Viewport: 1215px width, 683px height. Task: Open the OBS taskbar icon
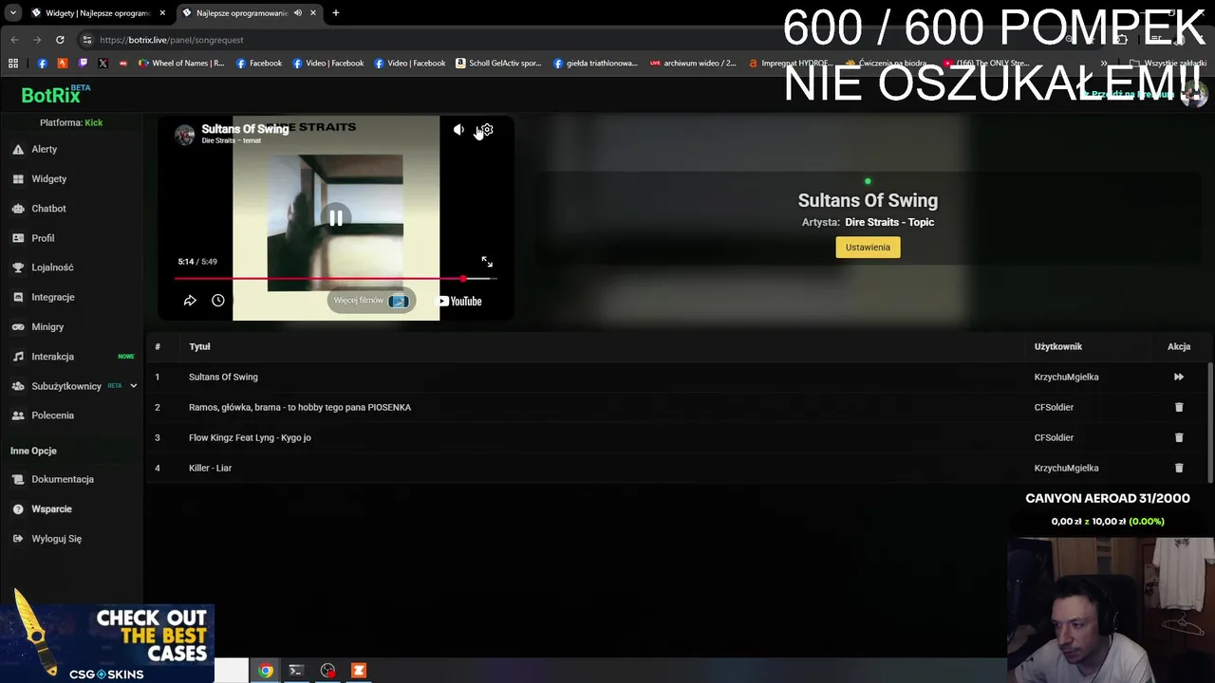tap(327, 671)
